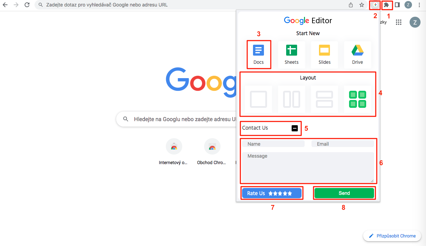
Task: Choose the two-column layout
Action: pos(291,99)
